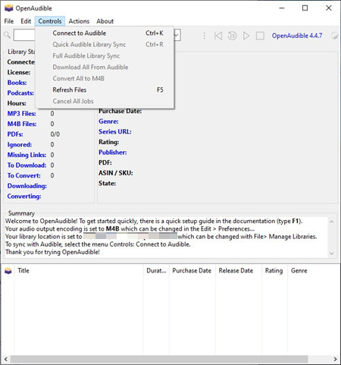Click the Genre link in book details

[x=108, y=121]
